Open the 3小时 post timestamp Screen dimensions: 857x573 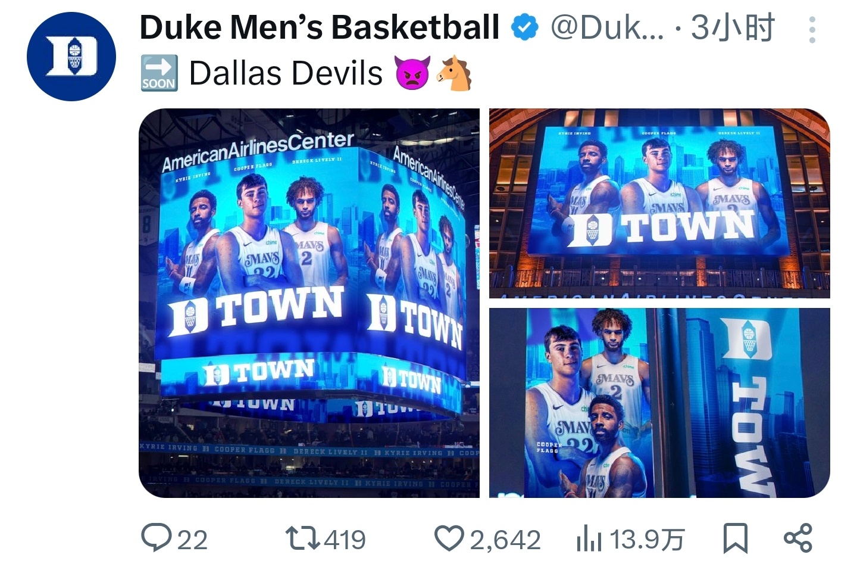click(733, 27)
